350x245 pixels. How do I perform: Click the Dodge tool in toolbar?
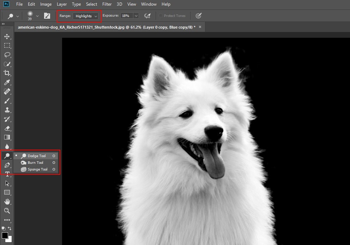7,156
